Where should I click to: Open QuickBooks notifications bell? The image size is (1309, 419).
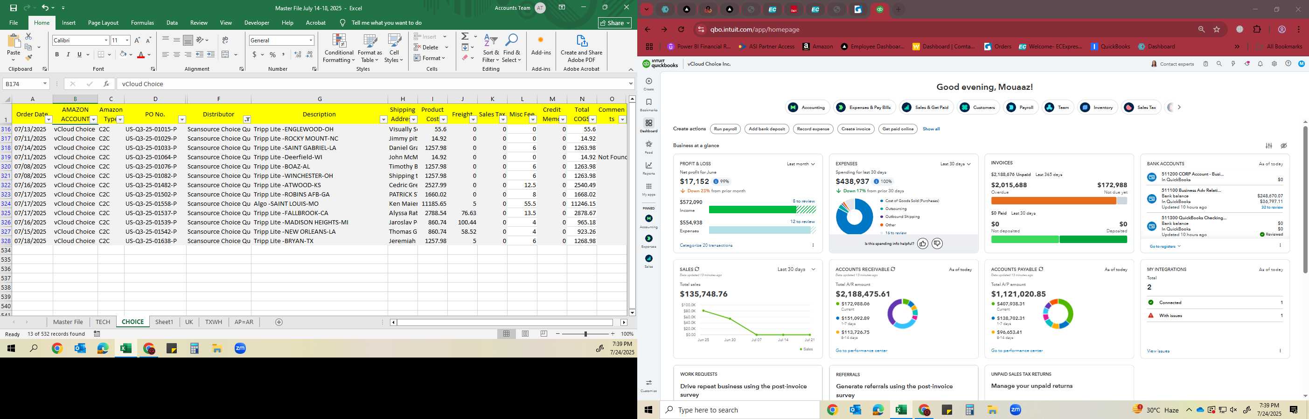[1260, 64]
